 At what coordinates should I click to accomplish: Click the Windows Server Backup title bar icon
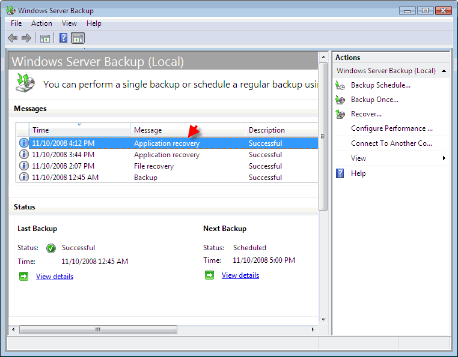10,11
